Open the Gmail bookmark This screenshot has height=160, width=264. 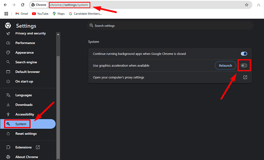click(x=21, y=14)
